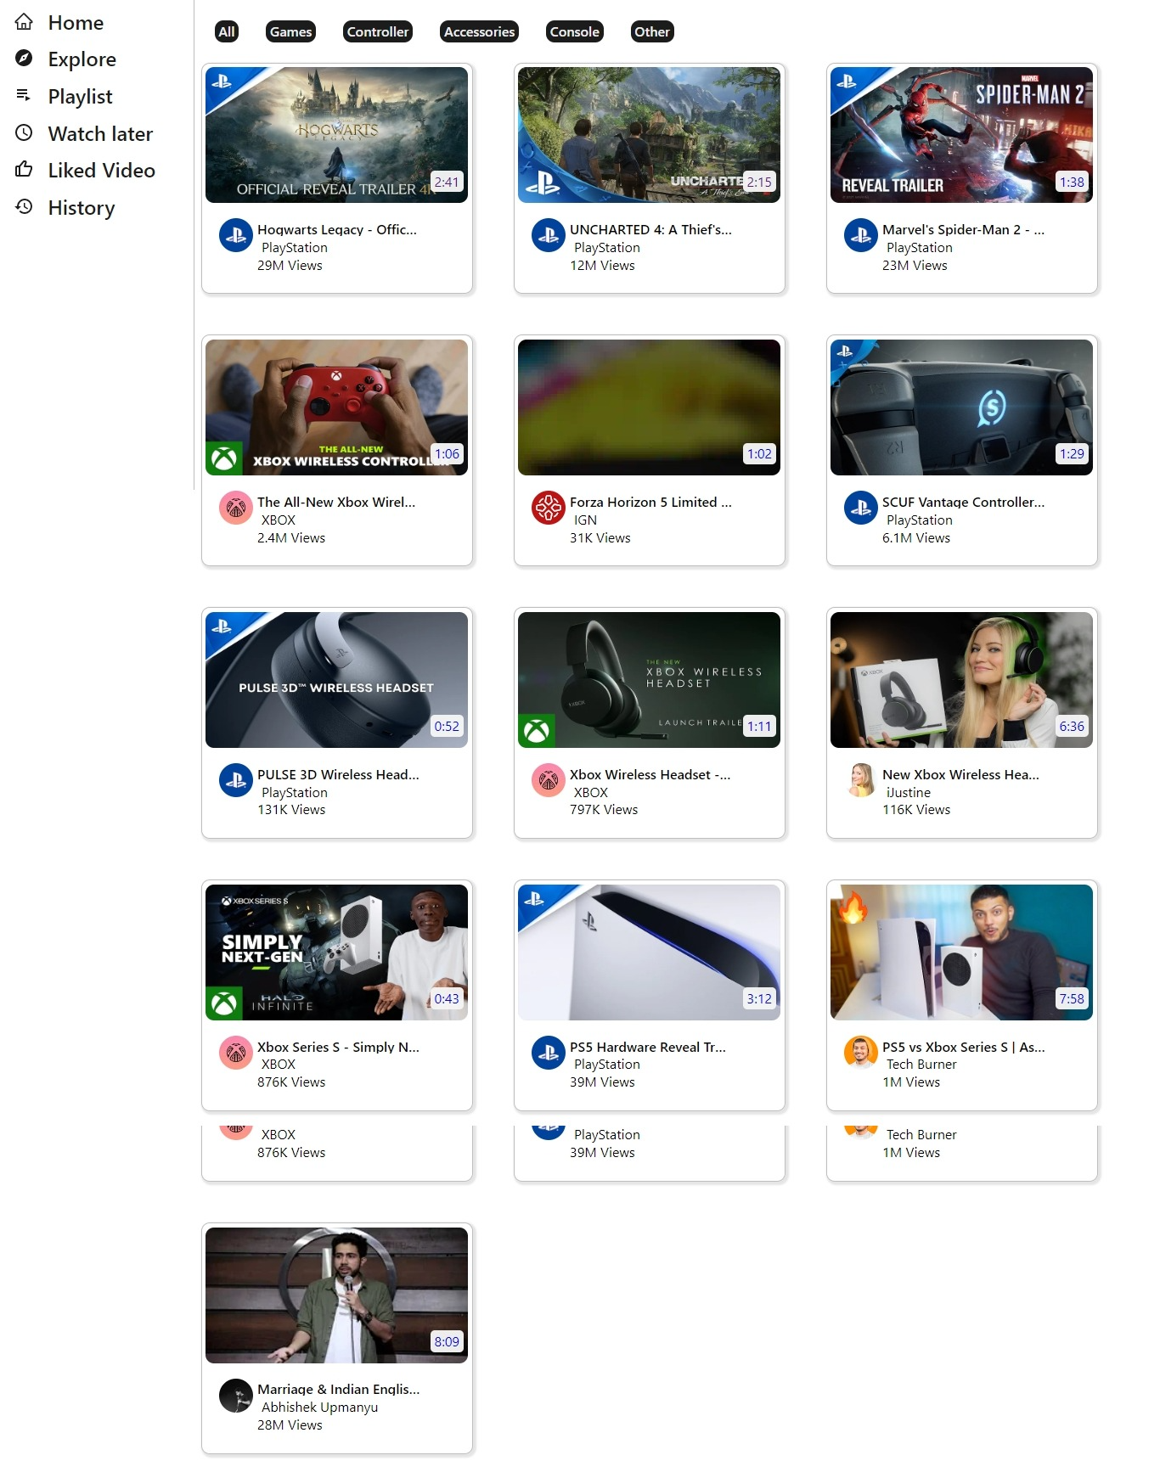
Task: Select the Controller filter chip
Action: point(378,31)
